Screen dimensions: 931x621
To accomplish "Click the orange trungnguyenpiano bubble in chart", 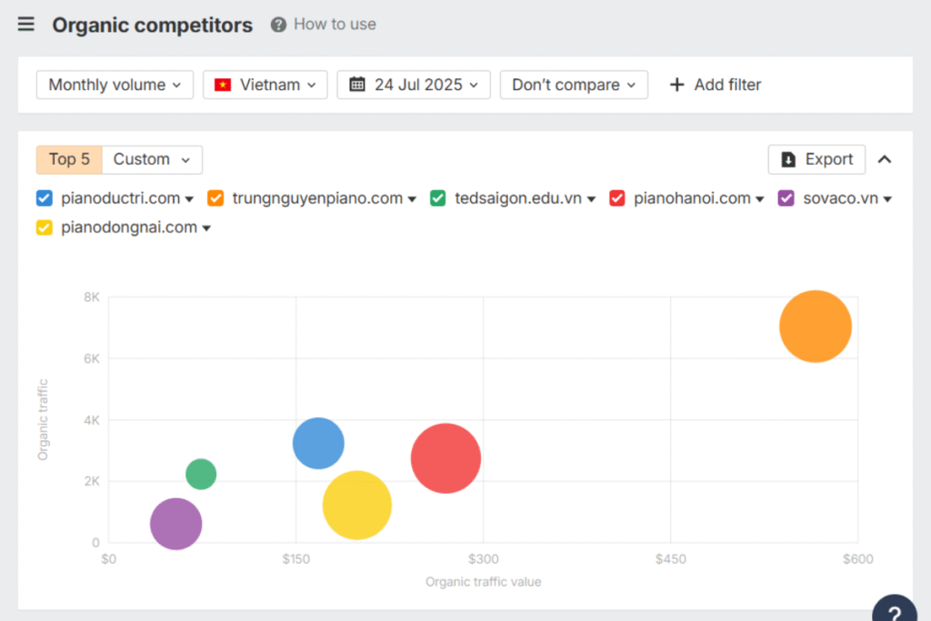I will pos(816,326).
